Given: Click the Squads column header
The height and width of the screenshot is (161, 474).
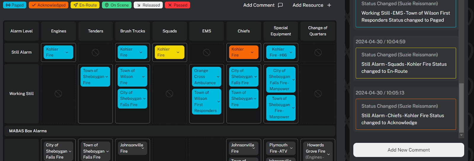Looking at the screenshot, I should (169, 31).
